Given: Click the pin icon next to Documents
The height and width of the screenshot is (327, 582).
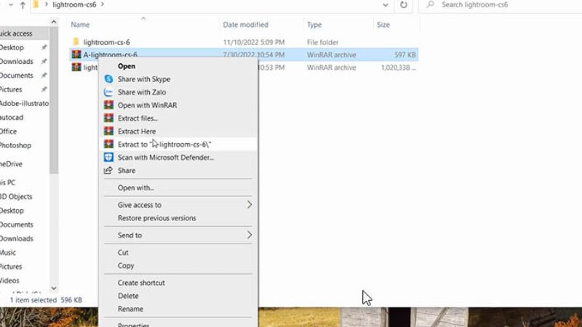Looking at the screenshot, I should click(44, 76).
